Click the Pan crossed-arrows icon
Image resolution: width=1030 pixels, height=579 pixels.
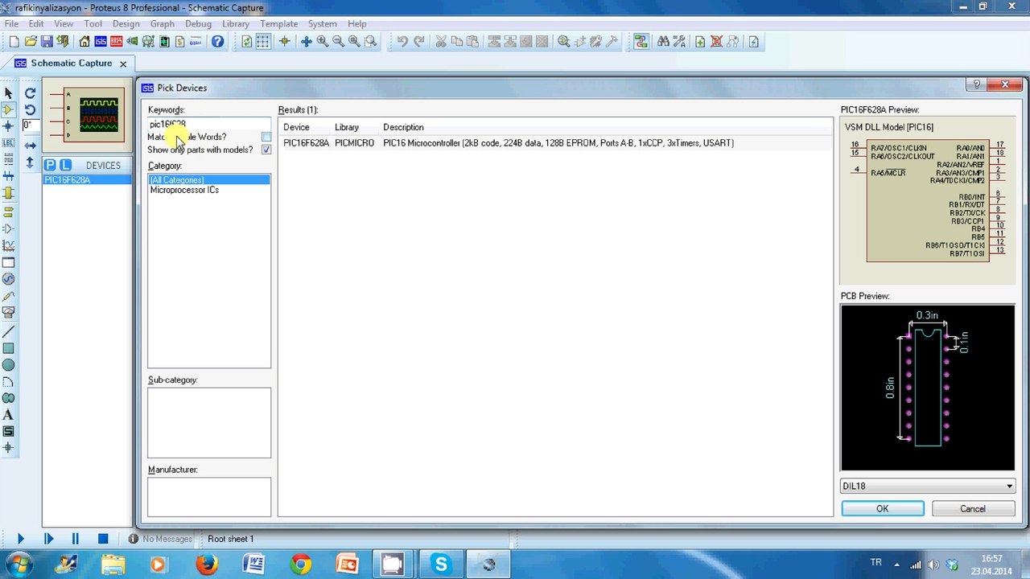point(307,42)
